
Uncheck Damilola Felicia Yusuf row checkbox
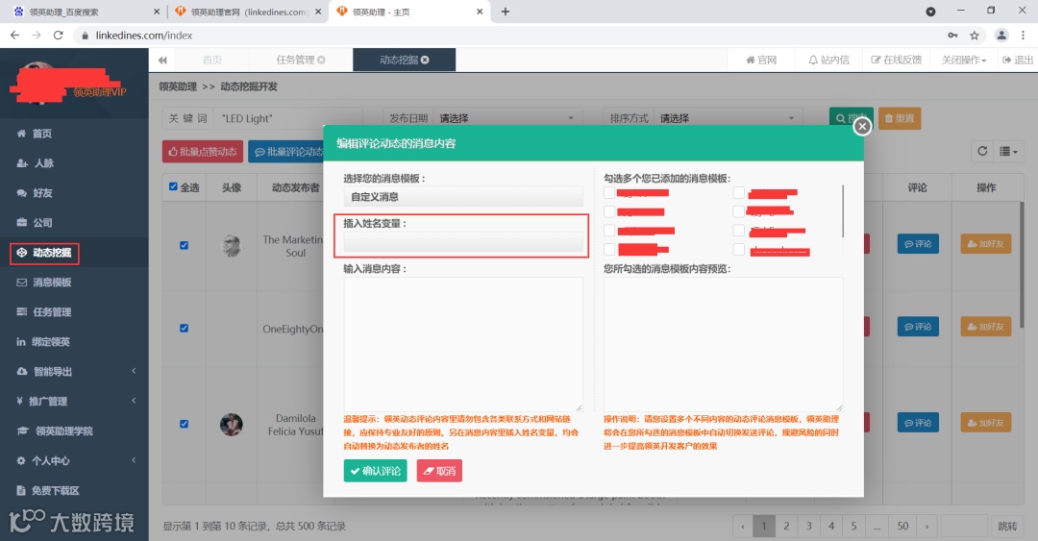click(x=184, y=424)
